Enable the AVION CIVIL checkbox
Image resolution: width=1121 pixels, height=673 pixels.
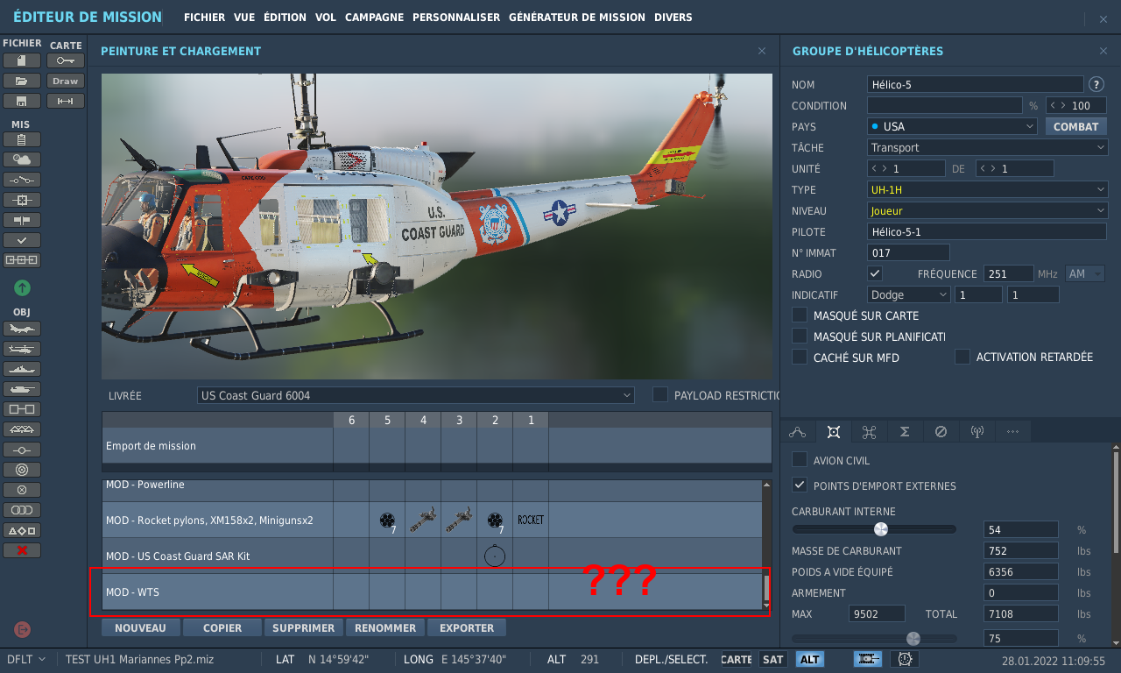coord(800,460)
